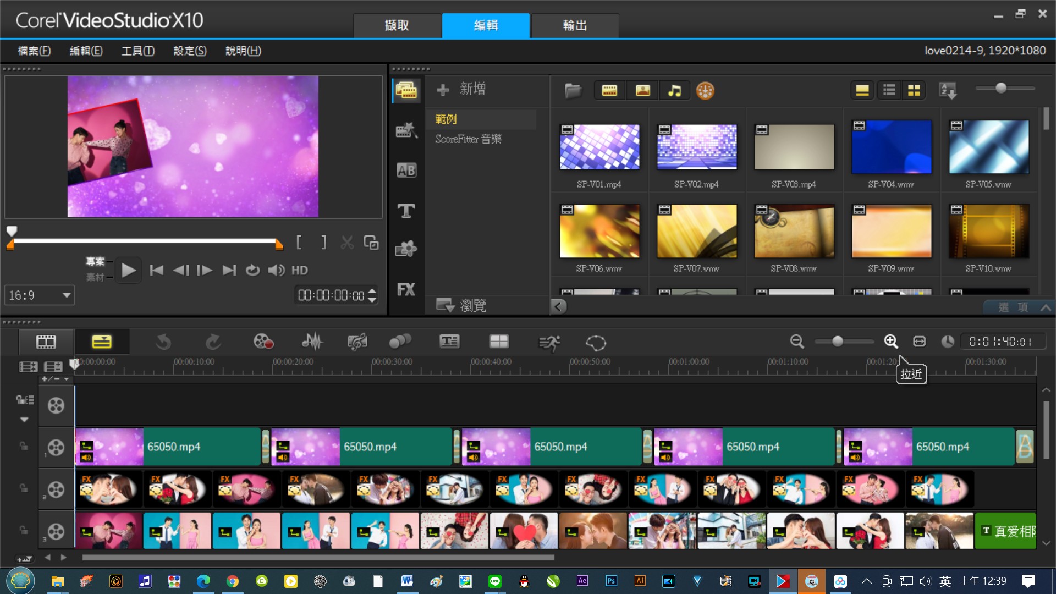Viewport: 1056px width, 594px height.
Task: Open the Title library T icon
Action: coord(406,211)
